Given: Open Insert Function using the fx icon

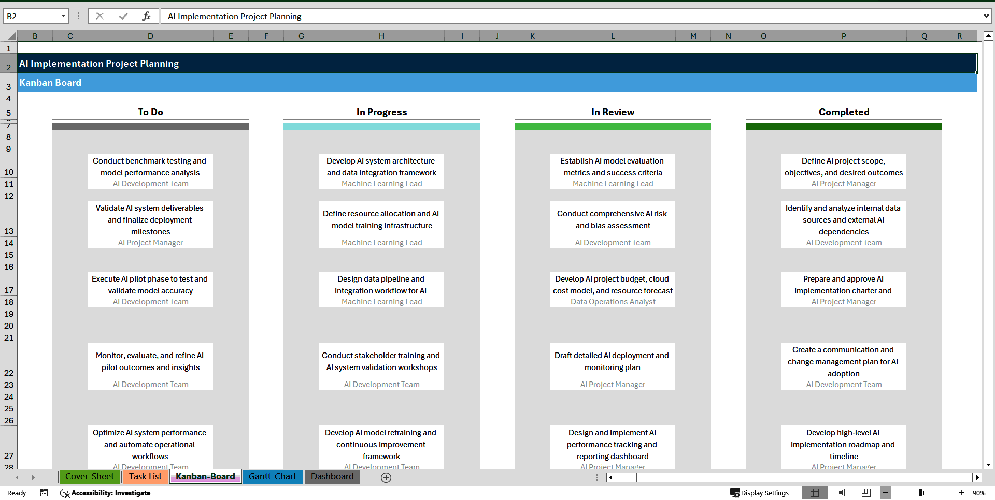Looking at the screenshot, I should pyautogui.click(x=147, y=16).
